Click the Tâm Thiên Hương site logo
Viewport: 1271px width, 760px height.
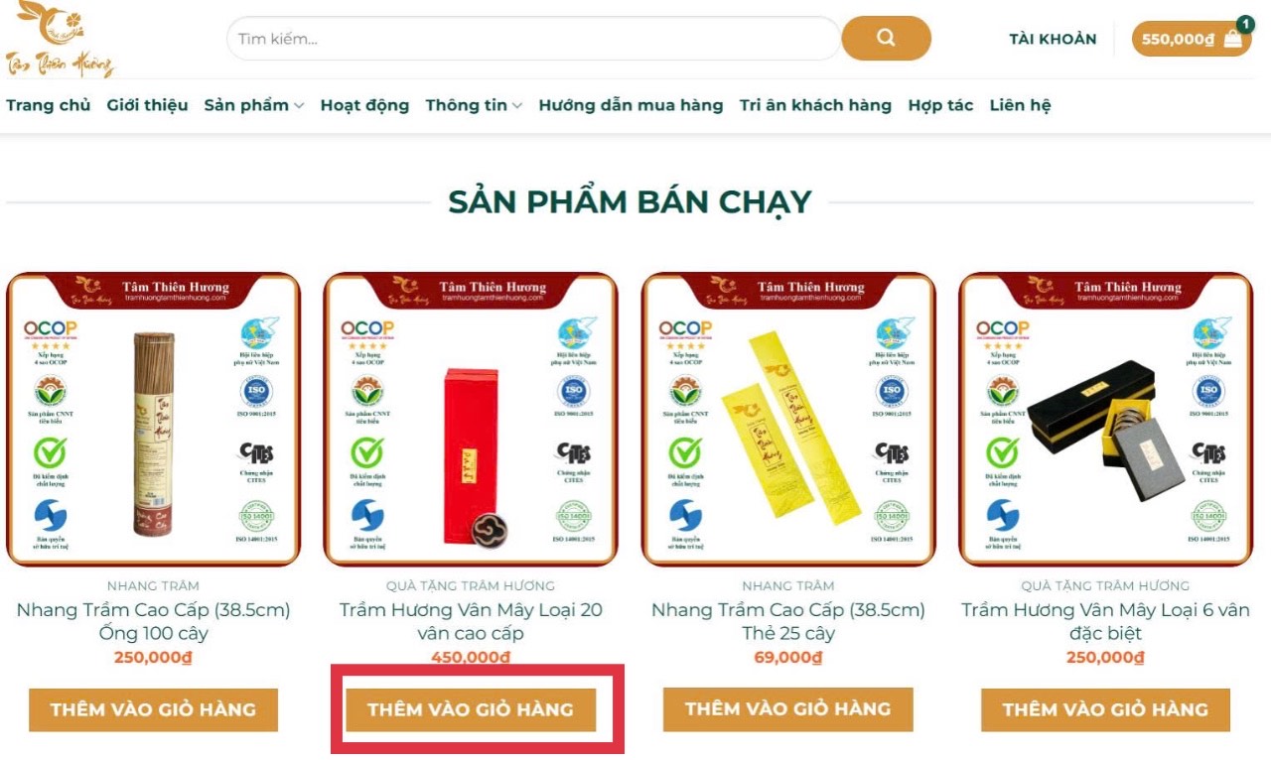(x=60, y=40)
